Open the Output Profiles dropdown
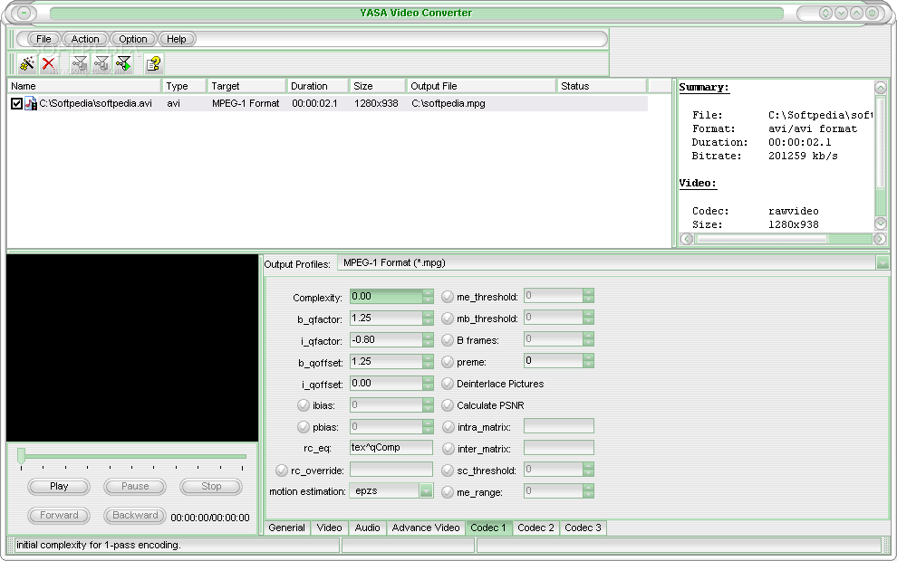The width and height of the screenshot is (897, 561). (x=883, y=262)
